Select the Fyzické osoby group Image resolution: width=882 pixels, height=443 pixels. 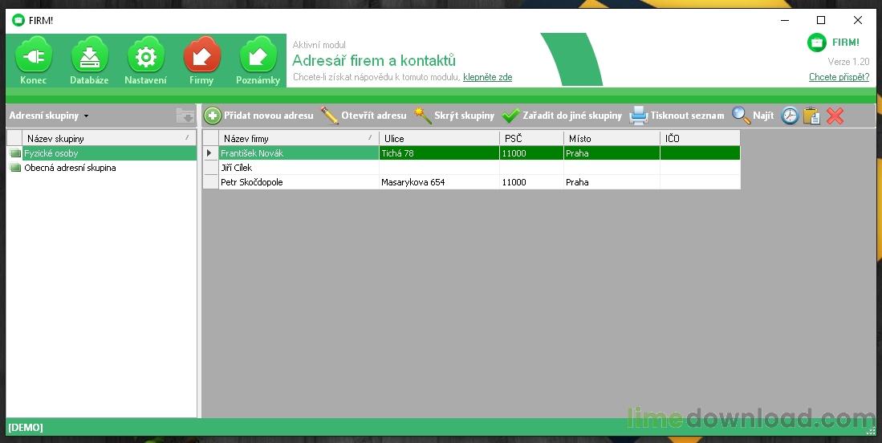(102, 153)
